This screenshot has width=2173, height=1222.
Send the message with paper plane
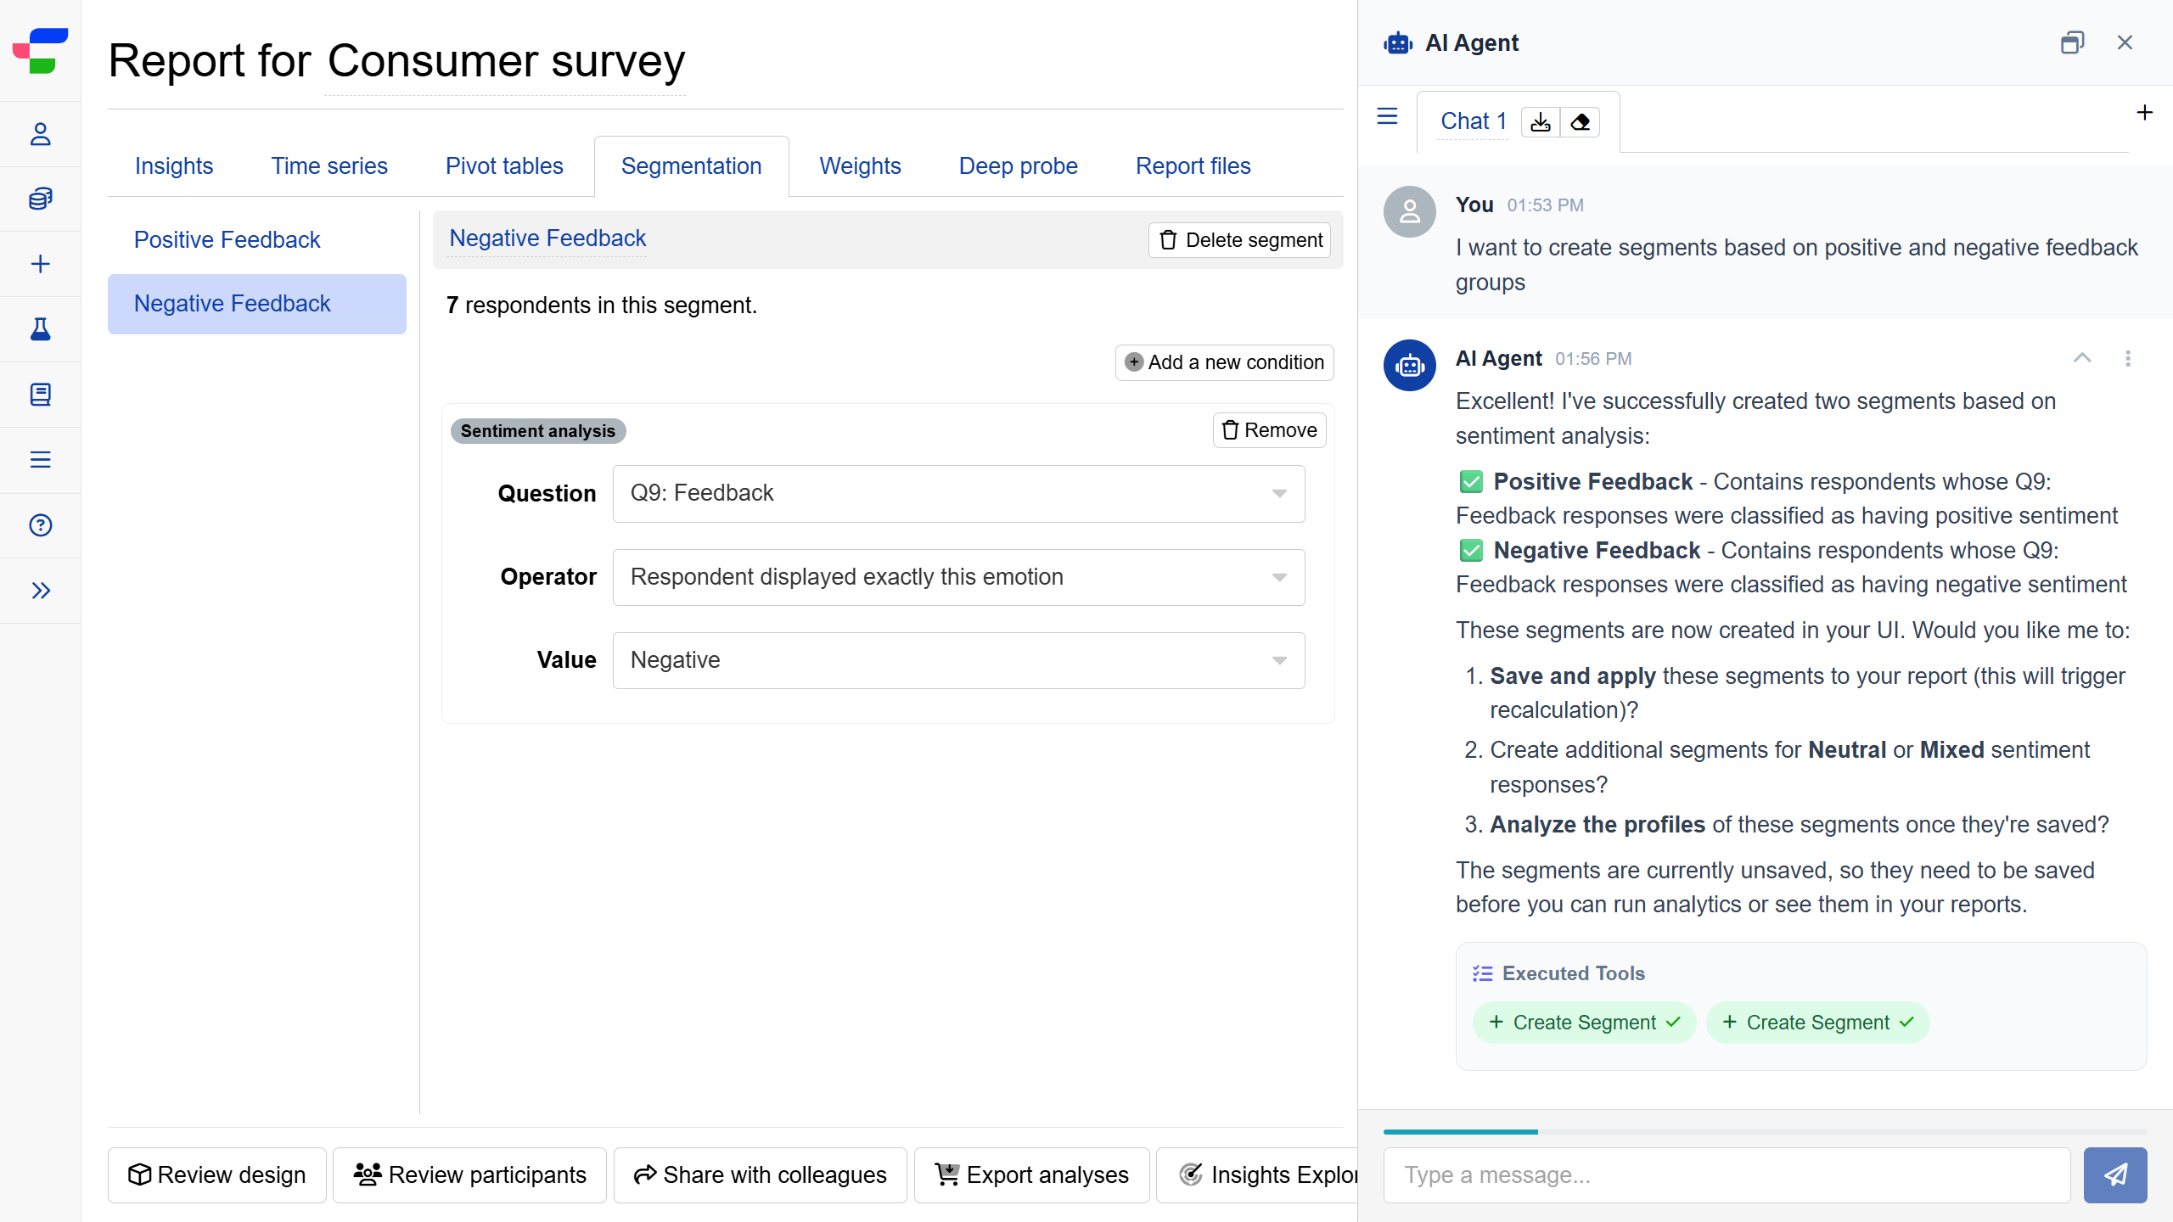click(x=2114, y=1174)
